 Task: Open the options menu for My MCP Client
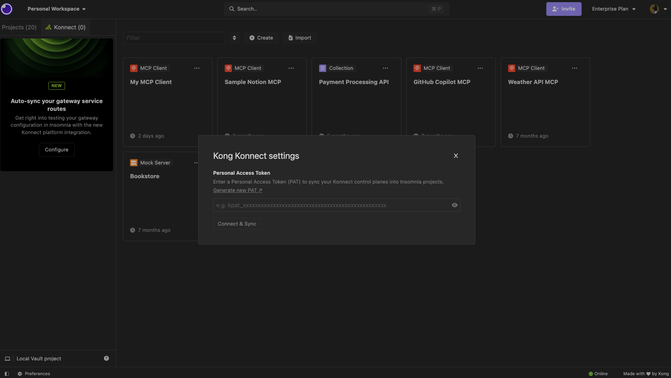(197, 68)
